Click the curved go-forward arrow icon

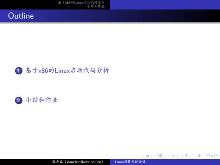[x=216, y=156]
